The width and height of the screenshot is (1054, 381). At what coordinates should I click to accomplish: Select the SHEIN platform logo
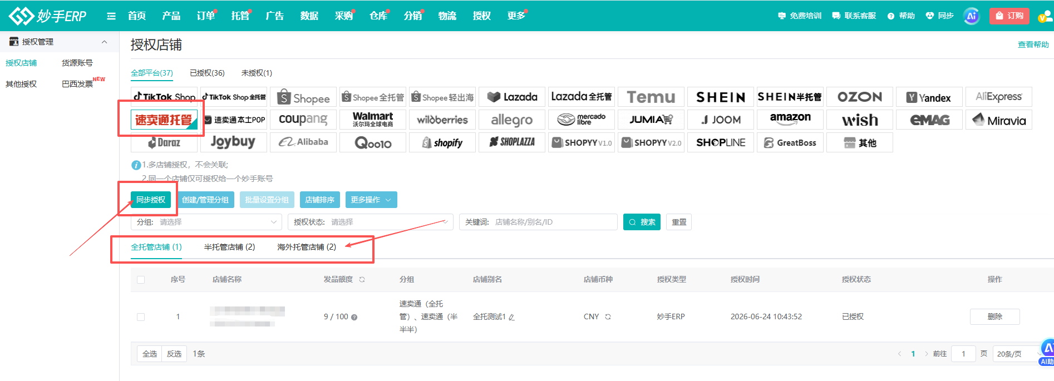(721, 97)
